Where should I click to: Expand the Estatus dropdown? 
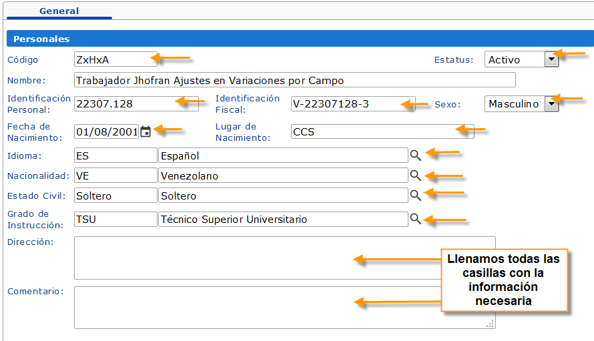551,59
